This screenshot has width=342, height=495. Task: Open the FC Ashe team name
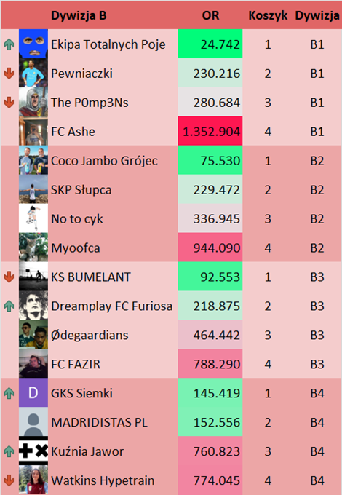pos(73,132)
